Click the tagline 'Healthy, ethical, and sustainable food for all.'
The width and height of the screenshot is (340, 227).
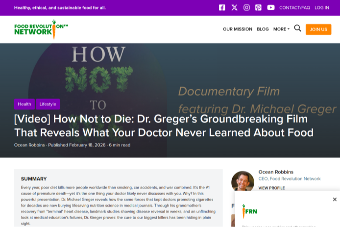click(x=60, y=8)
